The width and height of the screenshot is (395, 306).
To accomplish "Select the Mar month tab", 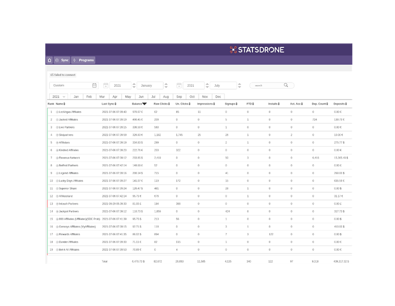I will (102, 97).
